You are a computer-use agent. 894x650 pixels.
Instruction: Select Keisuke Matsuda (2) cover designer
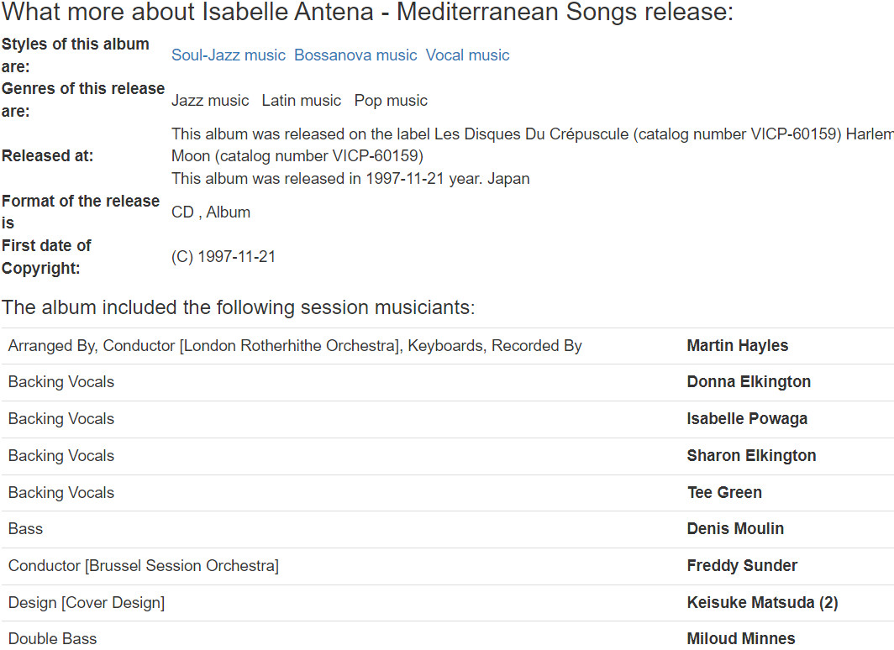pyautogui.click(x=762, y=603)
